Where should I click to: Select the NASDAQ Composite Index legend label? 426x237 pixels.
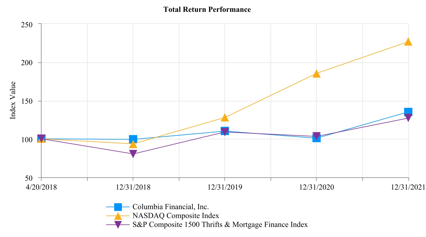(176, 215)
